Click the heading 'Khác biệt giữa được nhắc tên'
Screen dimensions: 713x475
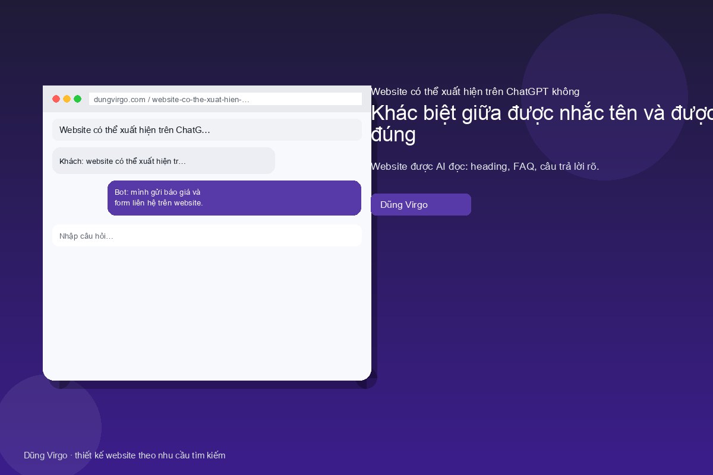point(542,123)
